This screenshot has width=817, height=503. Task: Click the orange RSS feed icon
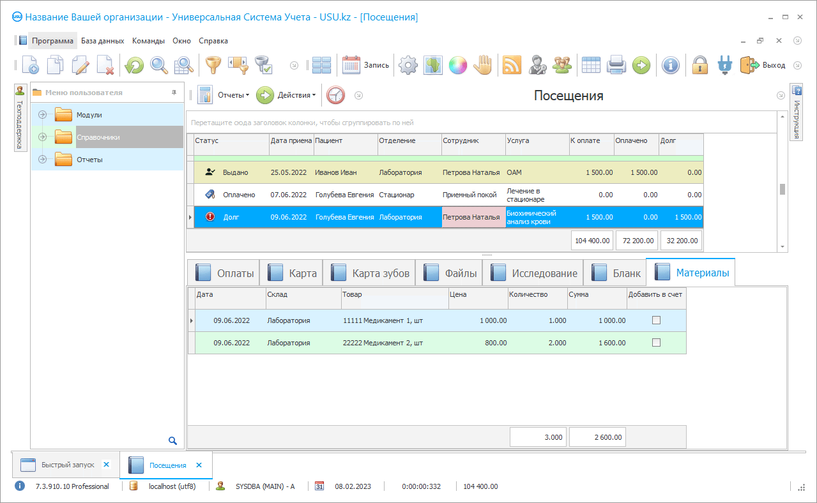pyautogui.click(x=512, y=65)
